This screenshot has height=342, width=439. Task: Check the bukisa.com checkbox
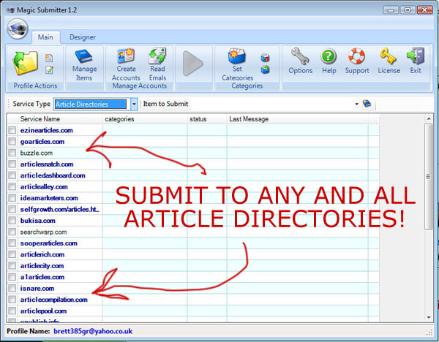click(12, 221)
